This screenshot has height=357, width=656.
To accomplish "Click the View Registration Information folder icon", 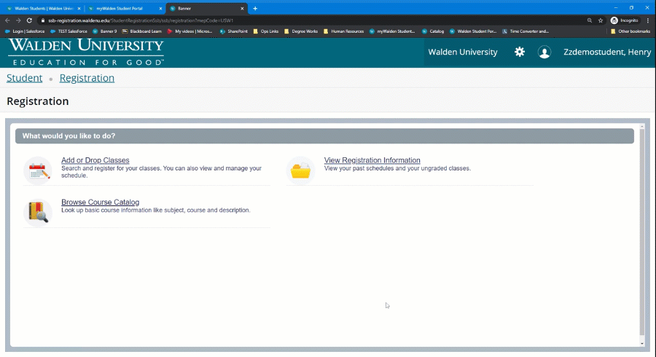I will click(x=300, y=170).
